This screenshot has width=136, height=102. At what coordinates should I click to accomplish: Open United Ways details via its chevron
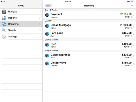click(x=133, y=64)
